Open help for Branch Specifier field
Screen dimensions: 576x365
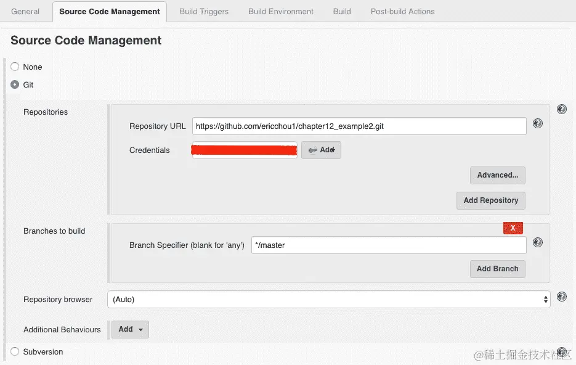537,242
